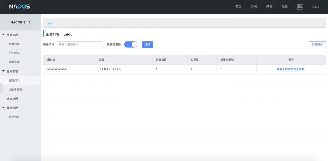Delete service-provider via 删除 link
The image size is (328, 161).
(x=301, y=69)
